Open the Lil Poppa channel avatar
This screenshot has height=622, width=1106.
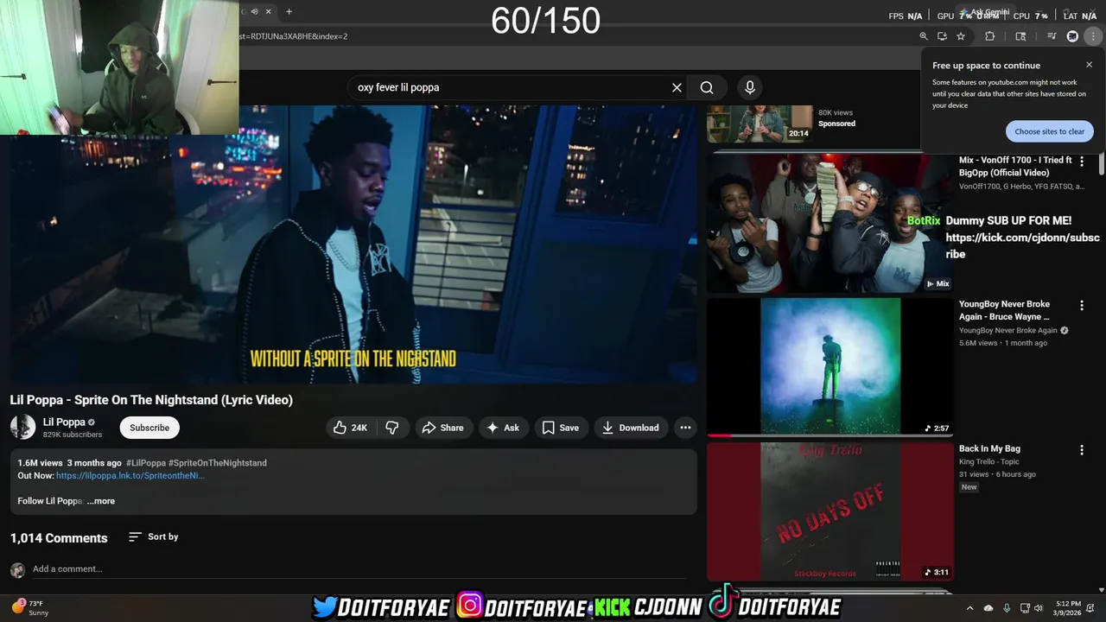coord(22,427)
